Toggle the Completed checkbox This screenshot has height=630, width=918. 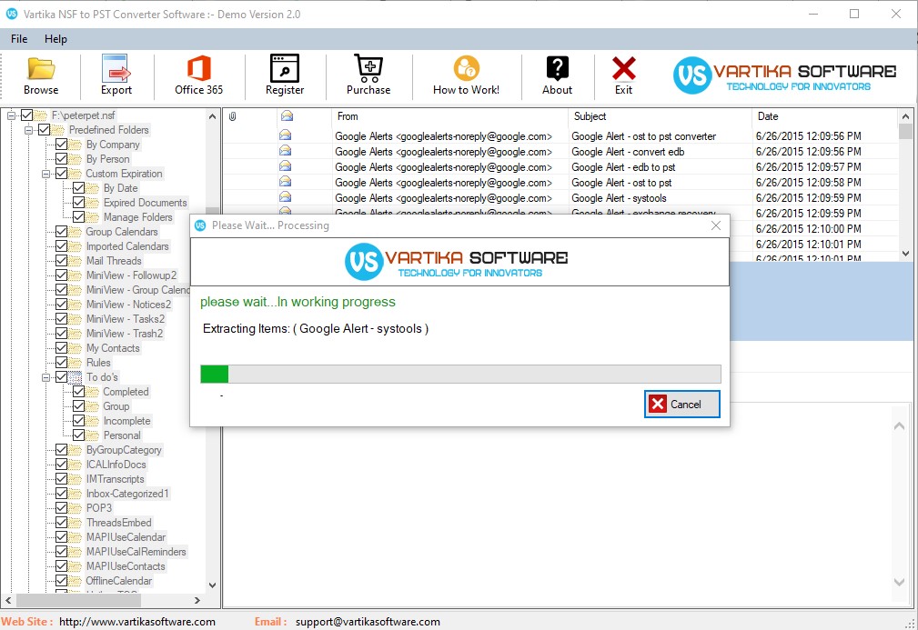click(x=79, y=391)
